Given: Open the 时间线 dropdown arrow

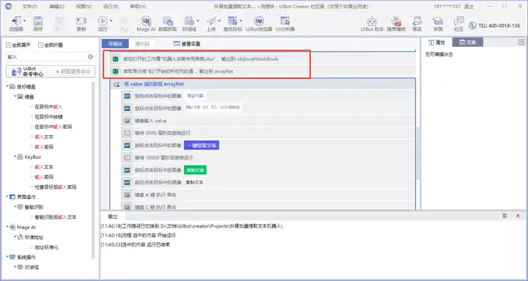Looking at the screenshot, I should click(x=198, y=20).
